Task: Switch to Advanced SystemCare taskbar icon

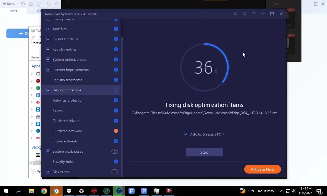Action: [x=119, y=191]
